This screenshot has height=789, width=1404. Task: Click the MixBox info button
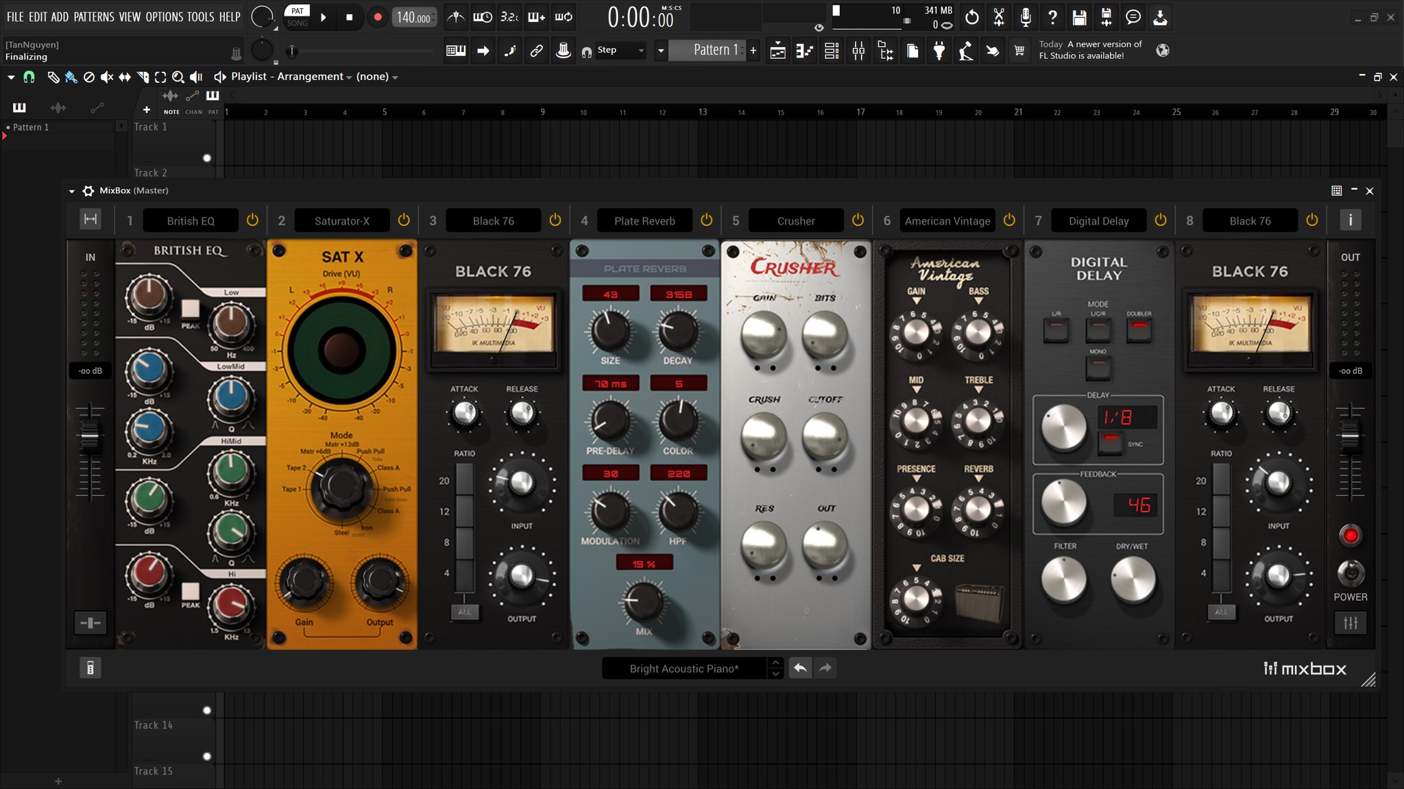point(1351,220)
